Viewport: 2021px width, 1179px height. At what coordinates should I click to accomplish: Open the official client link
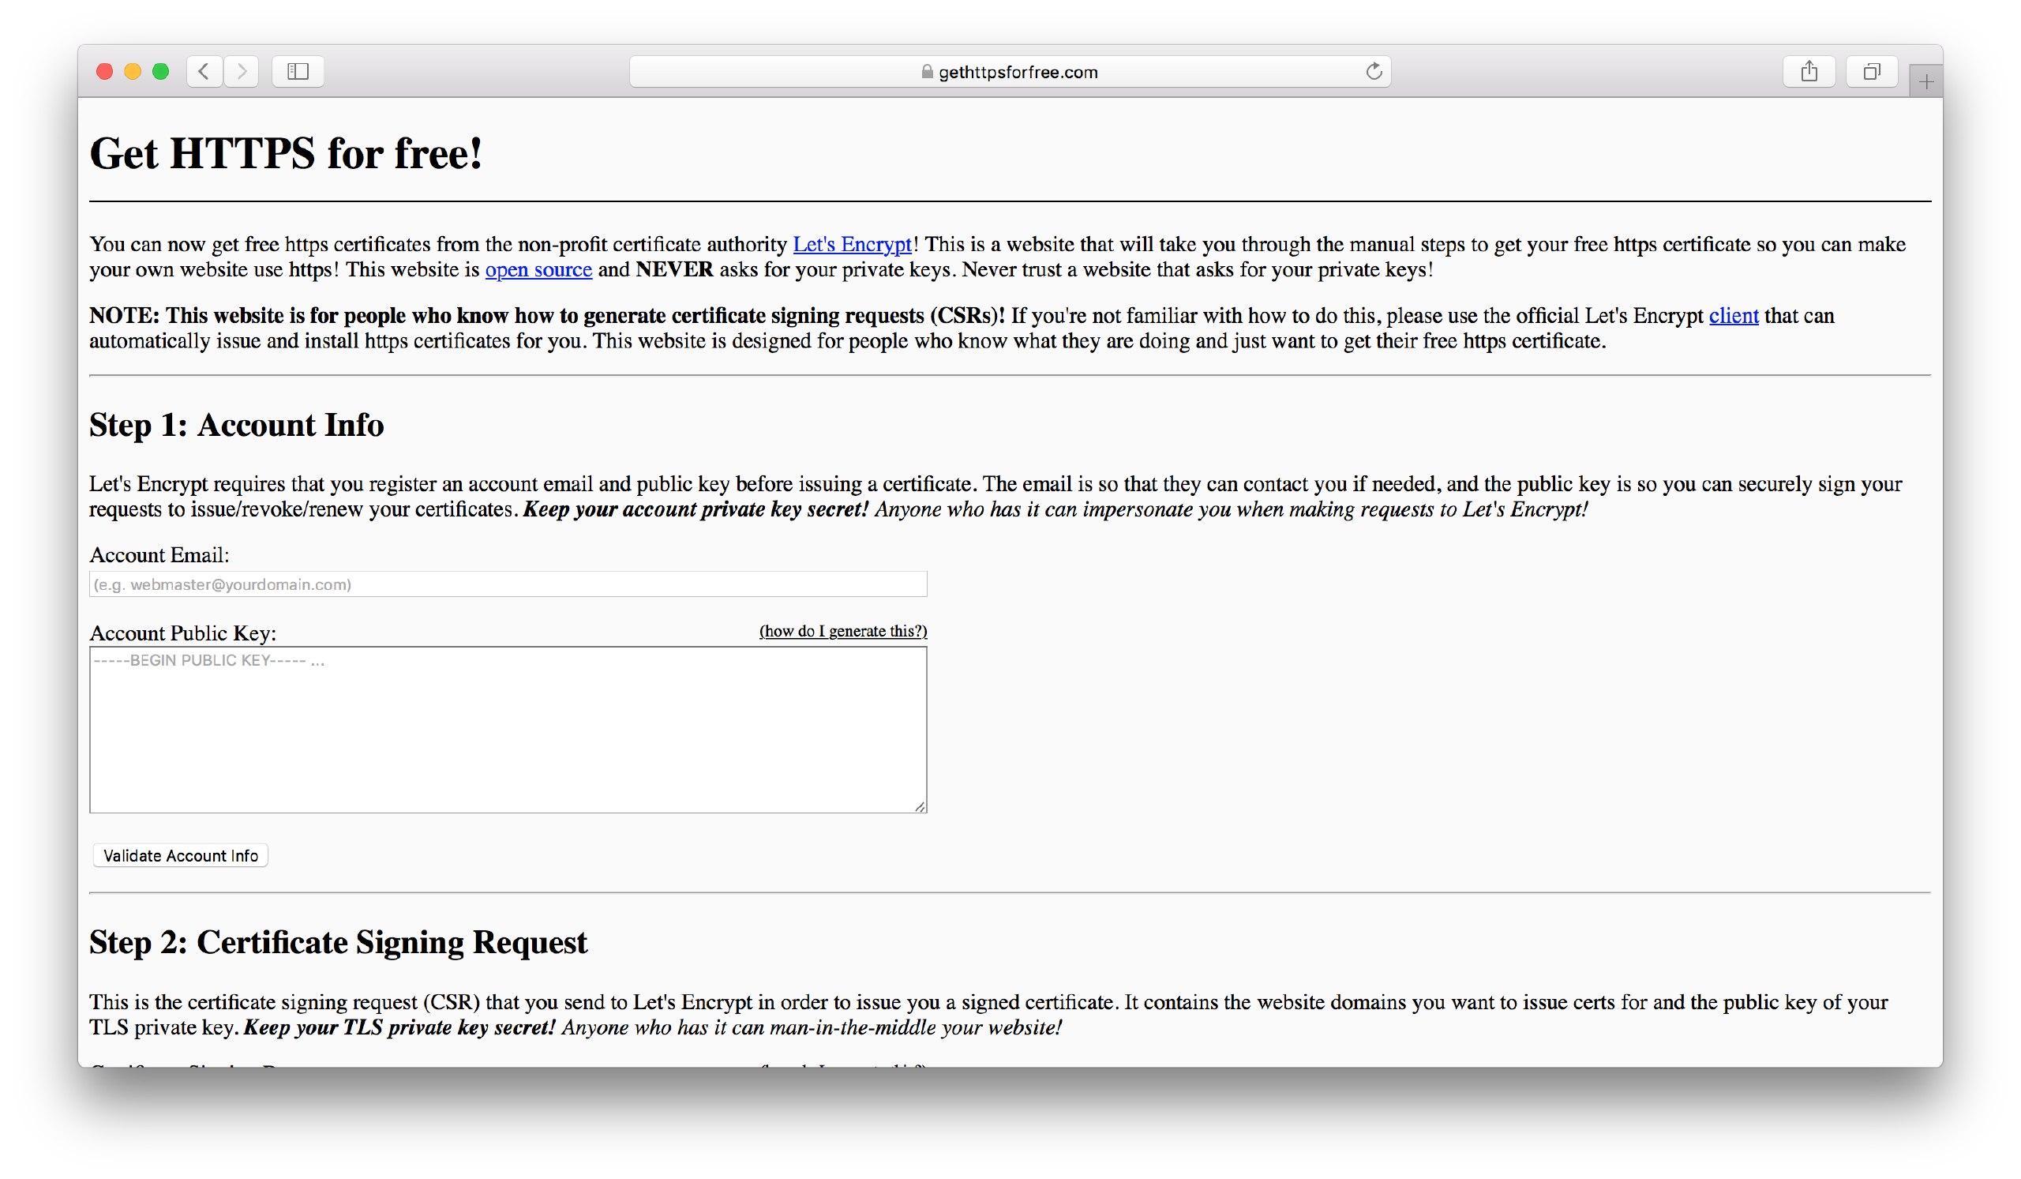[1733, 315]
